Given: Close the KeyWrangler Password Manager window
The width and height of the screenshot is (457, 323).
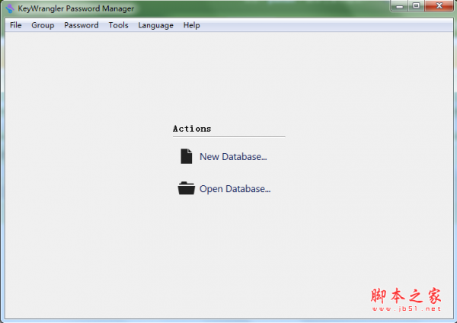Looking at the screenshot, I should click(x=439, y=6).
